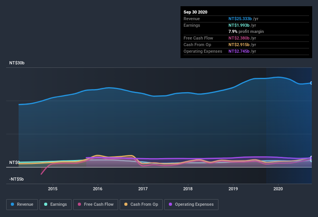This screenshot has height=217, width=318.
Task: Select the 2015 x-axis label
Action: click(53, 189)
